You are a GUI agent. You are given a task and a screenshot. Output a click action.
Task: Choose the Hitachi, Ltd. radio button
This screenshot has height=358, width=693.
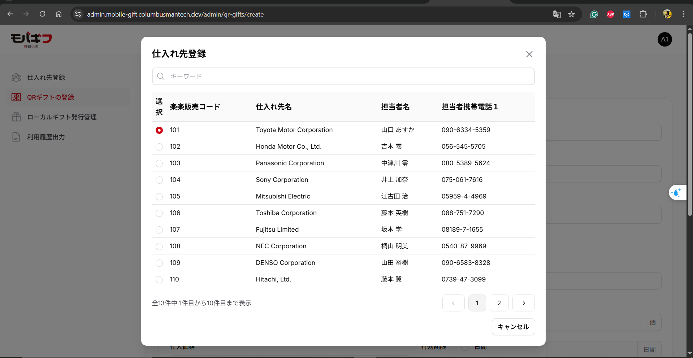pyautogui.click(x=159, y=280)
